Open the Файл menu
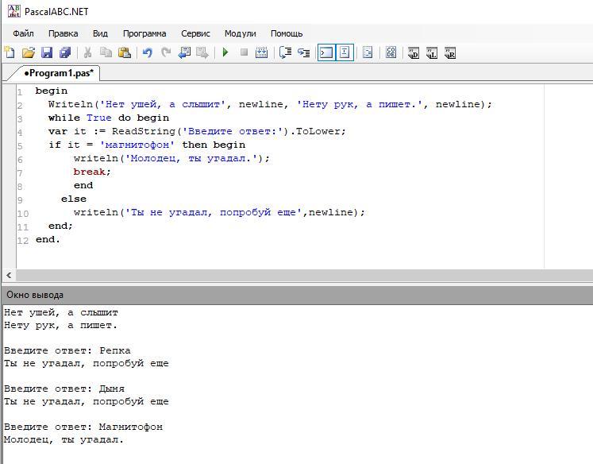Image resolution: width=593 pixels, height=464 pixels. (23, 33)
